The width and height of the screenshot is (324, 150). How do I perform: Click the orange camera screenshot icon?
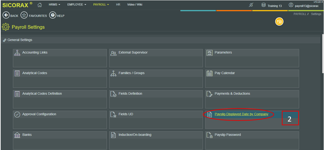pyautogui.click(x=279, y=22)
